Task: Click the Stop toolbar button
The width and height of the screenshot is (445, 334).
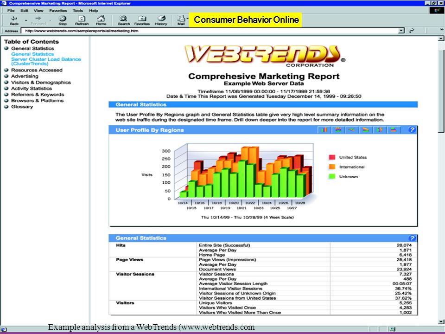Action: 63,20
